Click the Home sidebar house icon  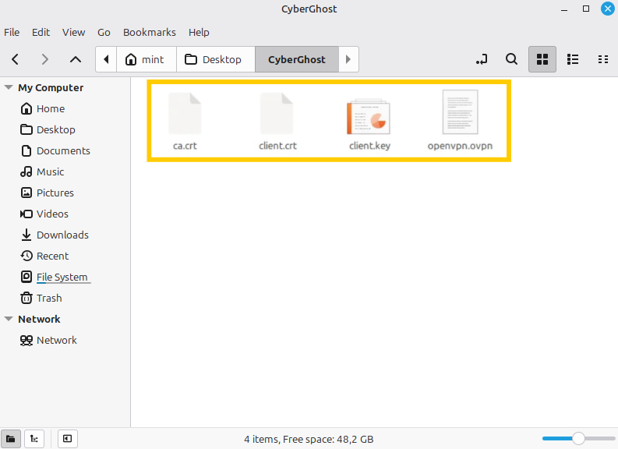click(26, 108)
